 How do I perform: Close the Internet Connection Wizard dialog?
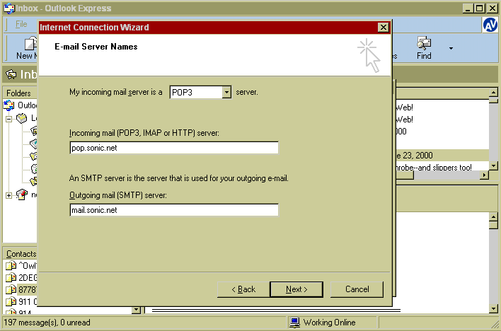(383, 28)
